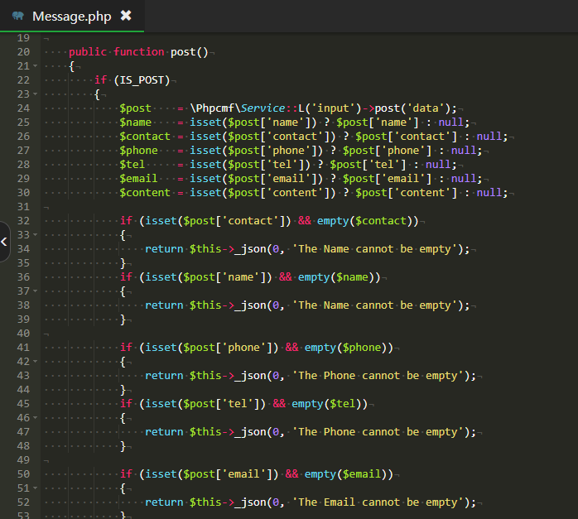The width and height of the screenshot is (578, 519).
Task: Click line number 50 in gutter
Action: click(23, 474)
